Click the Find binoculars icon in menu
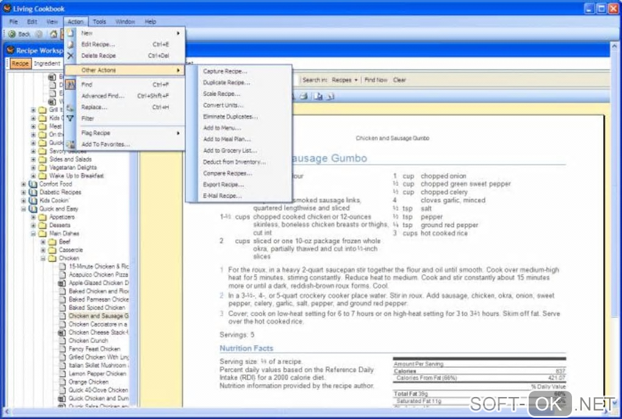 tap(70, 85)
